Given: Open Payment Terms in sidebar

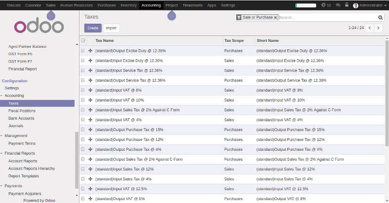Looking at the screenshot, I should click(22, 143).
